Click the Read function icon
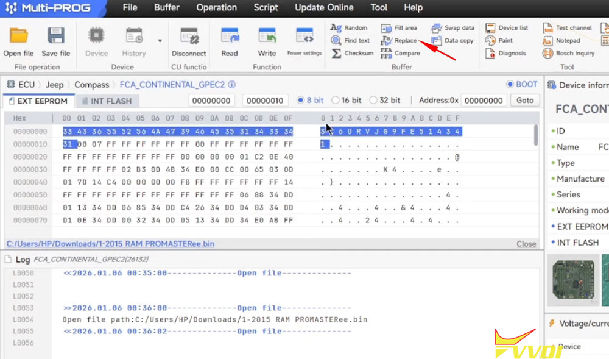 pos(230,37)
